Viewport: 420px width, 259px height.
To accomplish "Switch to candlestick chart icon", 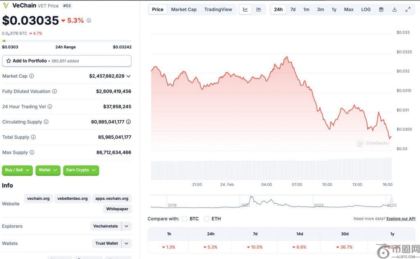I will click(x=258, y=9).
